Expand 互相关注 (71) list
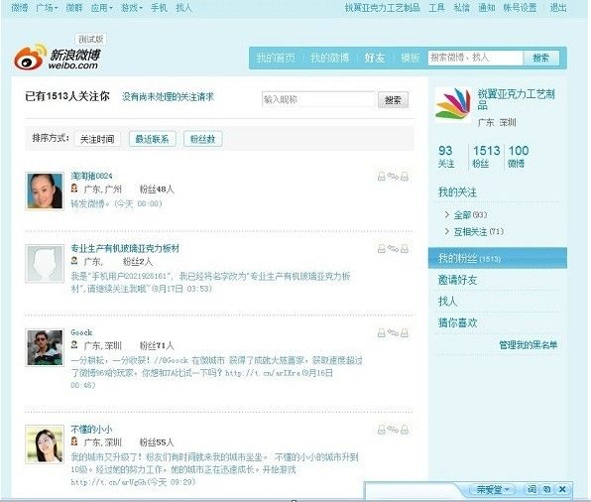Image resolution: width=591 pixels, height=502 pixels. click(x=474, y=231)
